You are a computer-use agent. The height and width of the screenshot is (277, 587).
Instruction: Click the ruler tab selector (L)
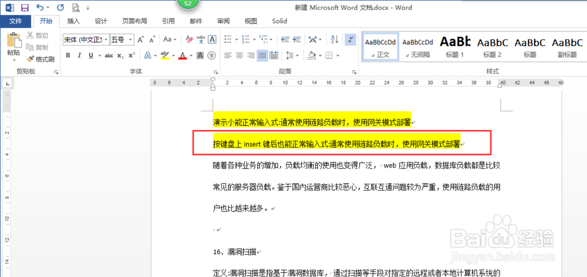click(x=8, y=83)
